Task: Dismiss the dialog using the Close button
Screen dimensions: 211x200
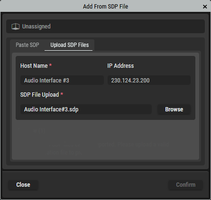Action: [x=23, y=185]
